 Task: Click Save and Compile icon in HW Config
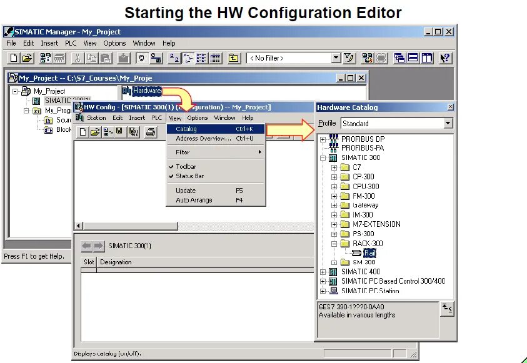pos(133,132)
